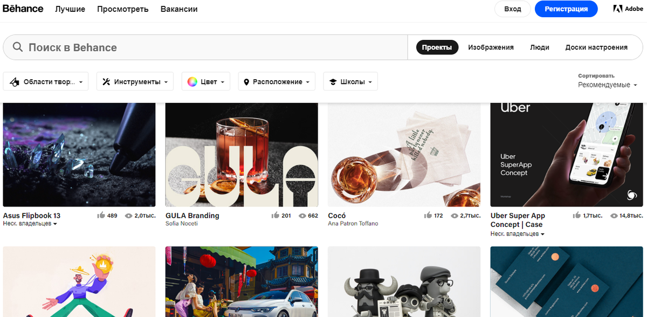This screenshot has height=317, width=647.
Task: Open Ana Patron Toffano author profile
Action: (x=353, y=223)
